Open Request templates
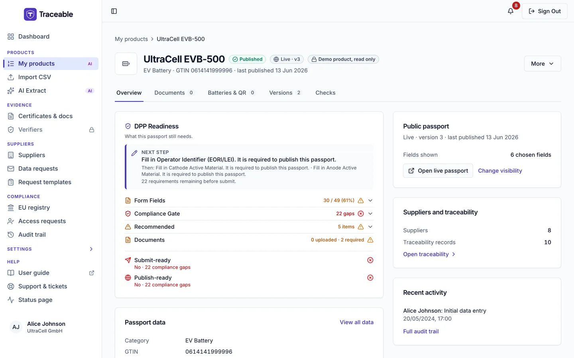Image resolution: width=574 pixels, height=358 pixels. point(51,182)
